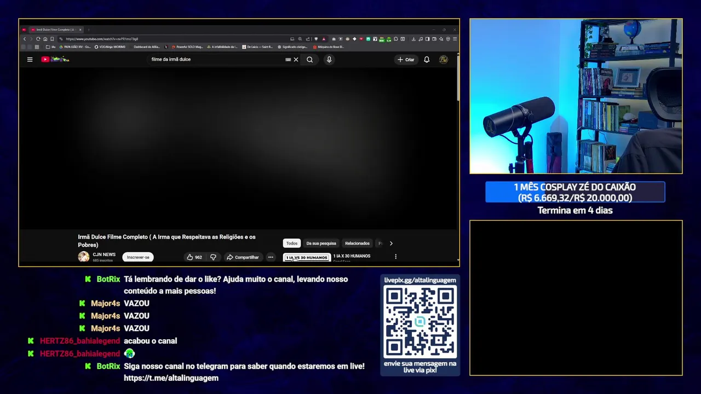Open the CJN NEWS channel name link
This screenshot has width=701, height=394.
click(x=104, y=254)
